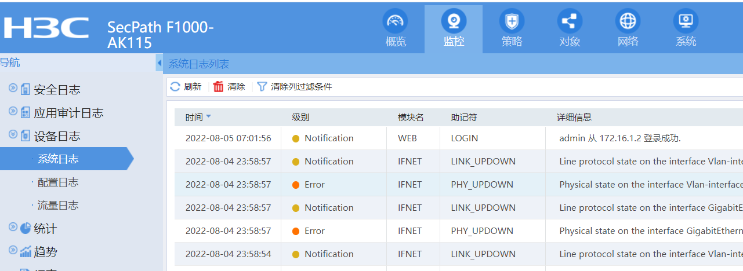Collapse the 设备日志 tree node
Screen dimensions: 743x271
click(13, 135)
